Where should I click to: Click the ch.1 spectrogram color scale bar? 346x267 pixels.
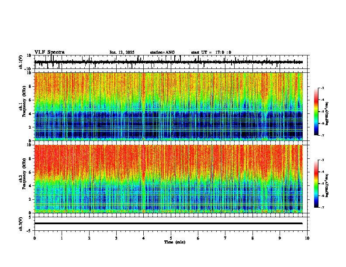[x=316, y=112]
